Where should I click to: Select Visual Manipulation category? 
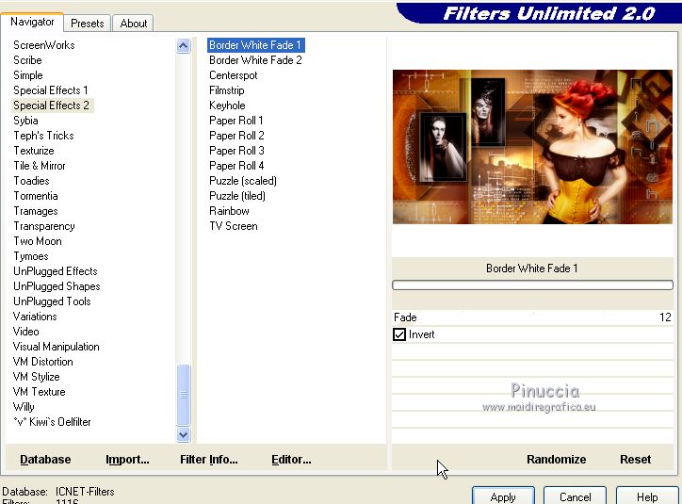tap(57, 347)
